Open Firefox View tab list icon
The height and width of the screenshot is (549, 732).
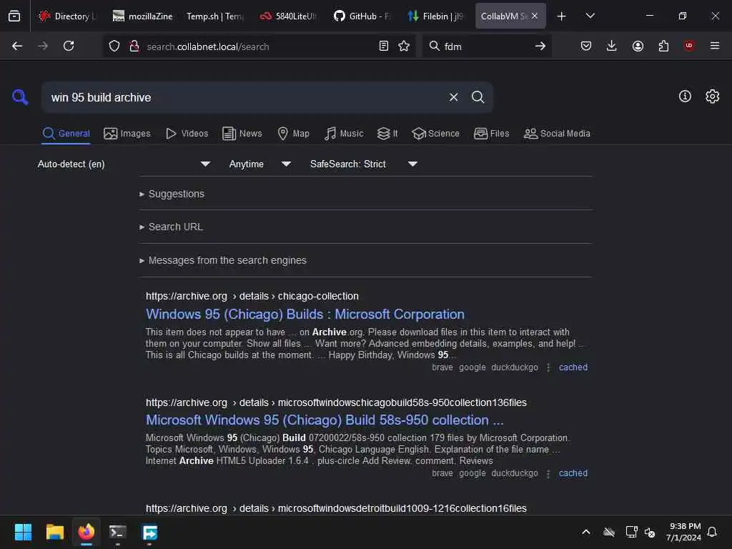tap(14, 16)
